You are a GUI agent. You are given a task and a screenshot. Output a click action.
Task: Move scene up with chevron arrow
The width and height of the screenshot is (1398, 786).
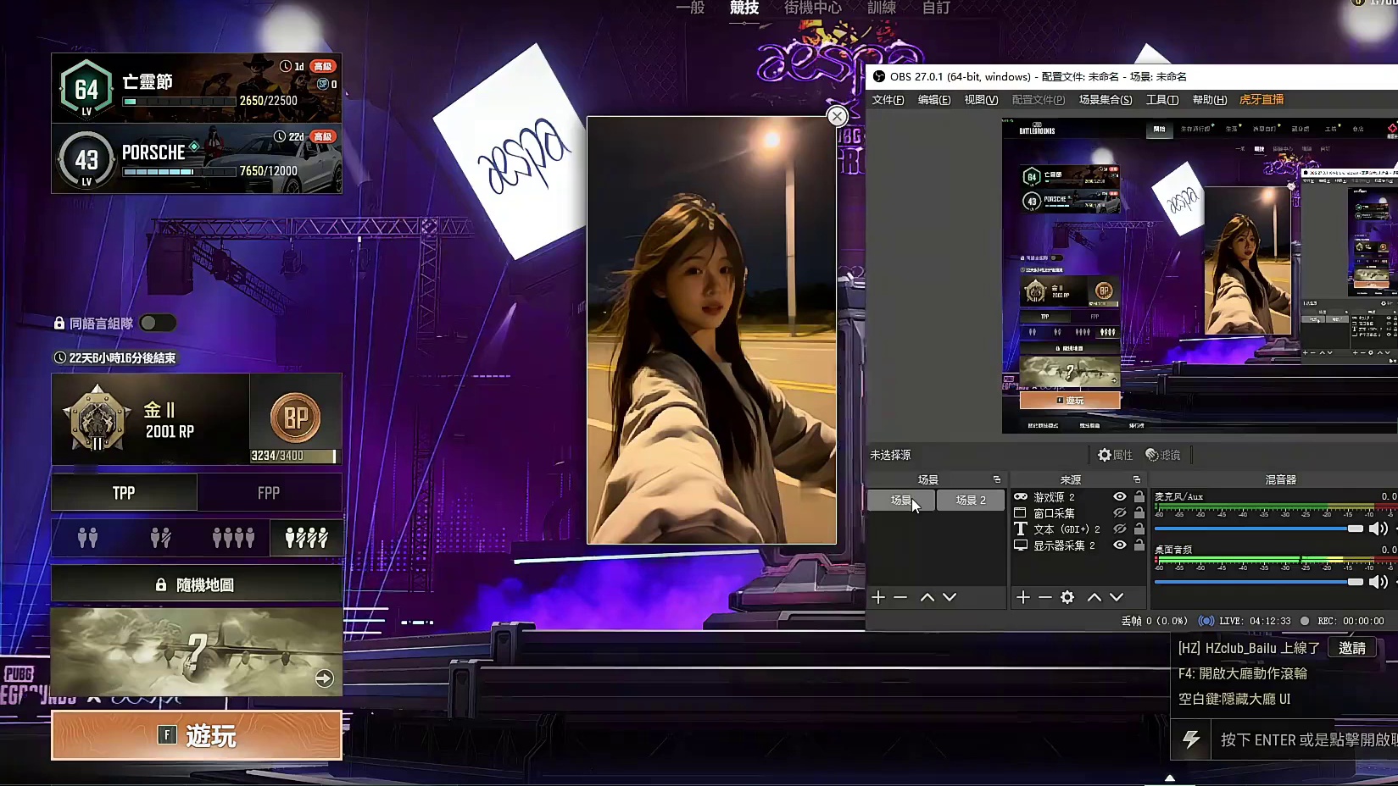927,597
